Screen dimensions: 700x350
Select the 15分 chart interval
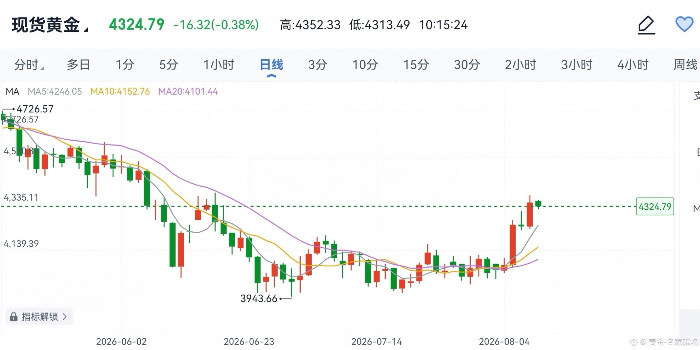416,64
